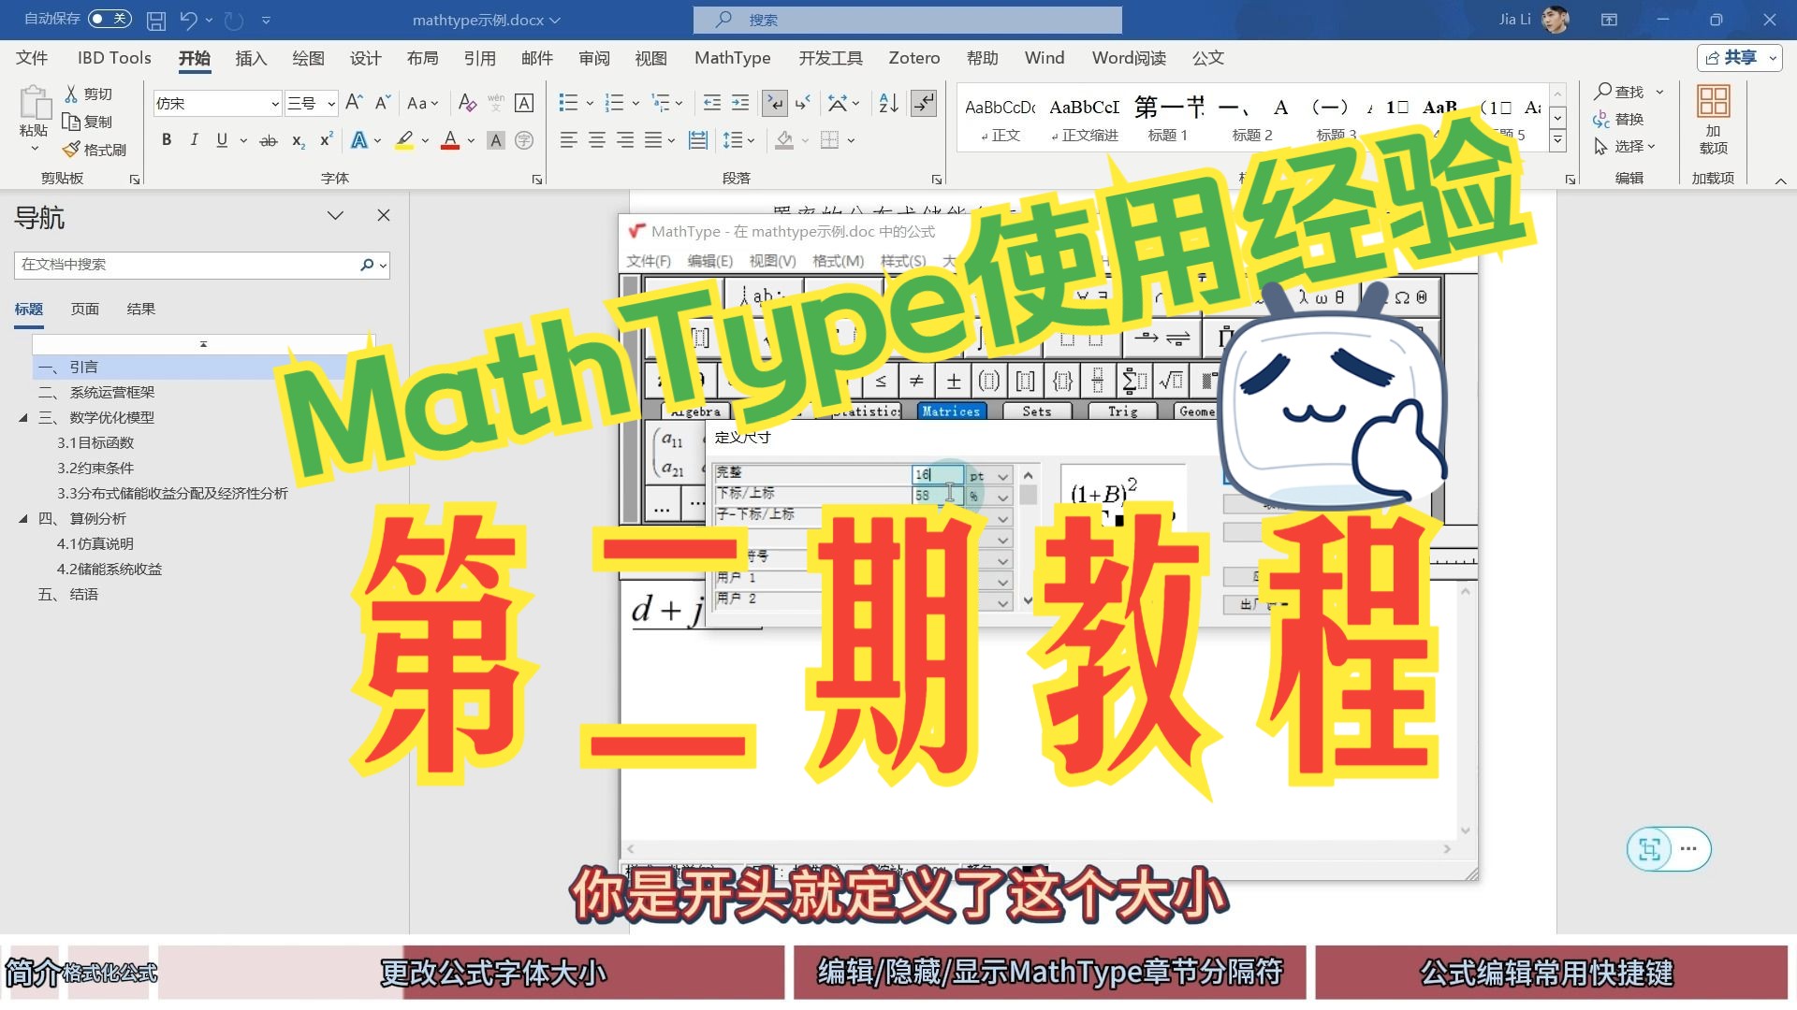
Task: Click the Increase Indent icon
Action: point(739,103)
